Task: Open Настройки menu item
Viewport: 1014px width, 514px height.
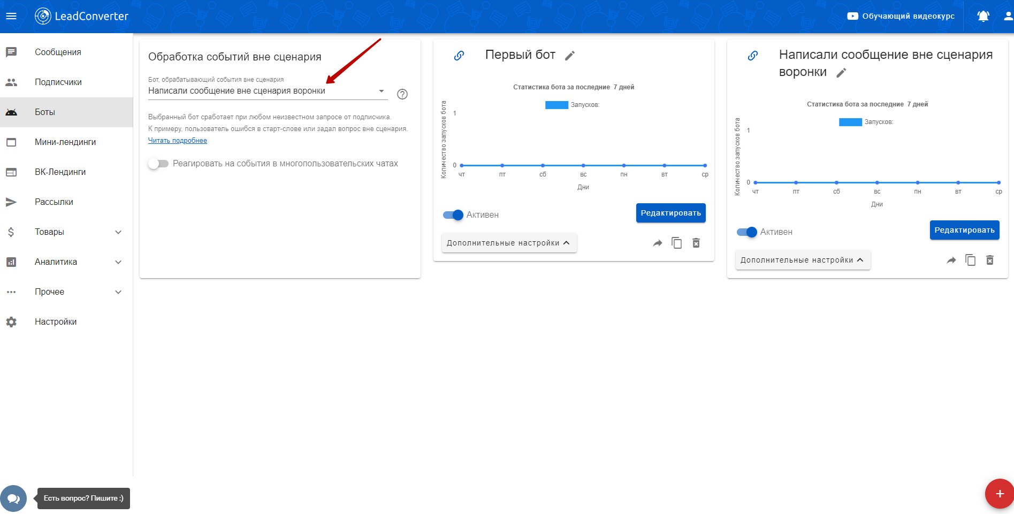Action: 66,322
